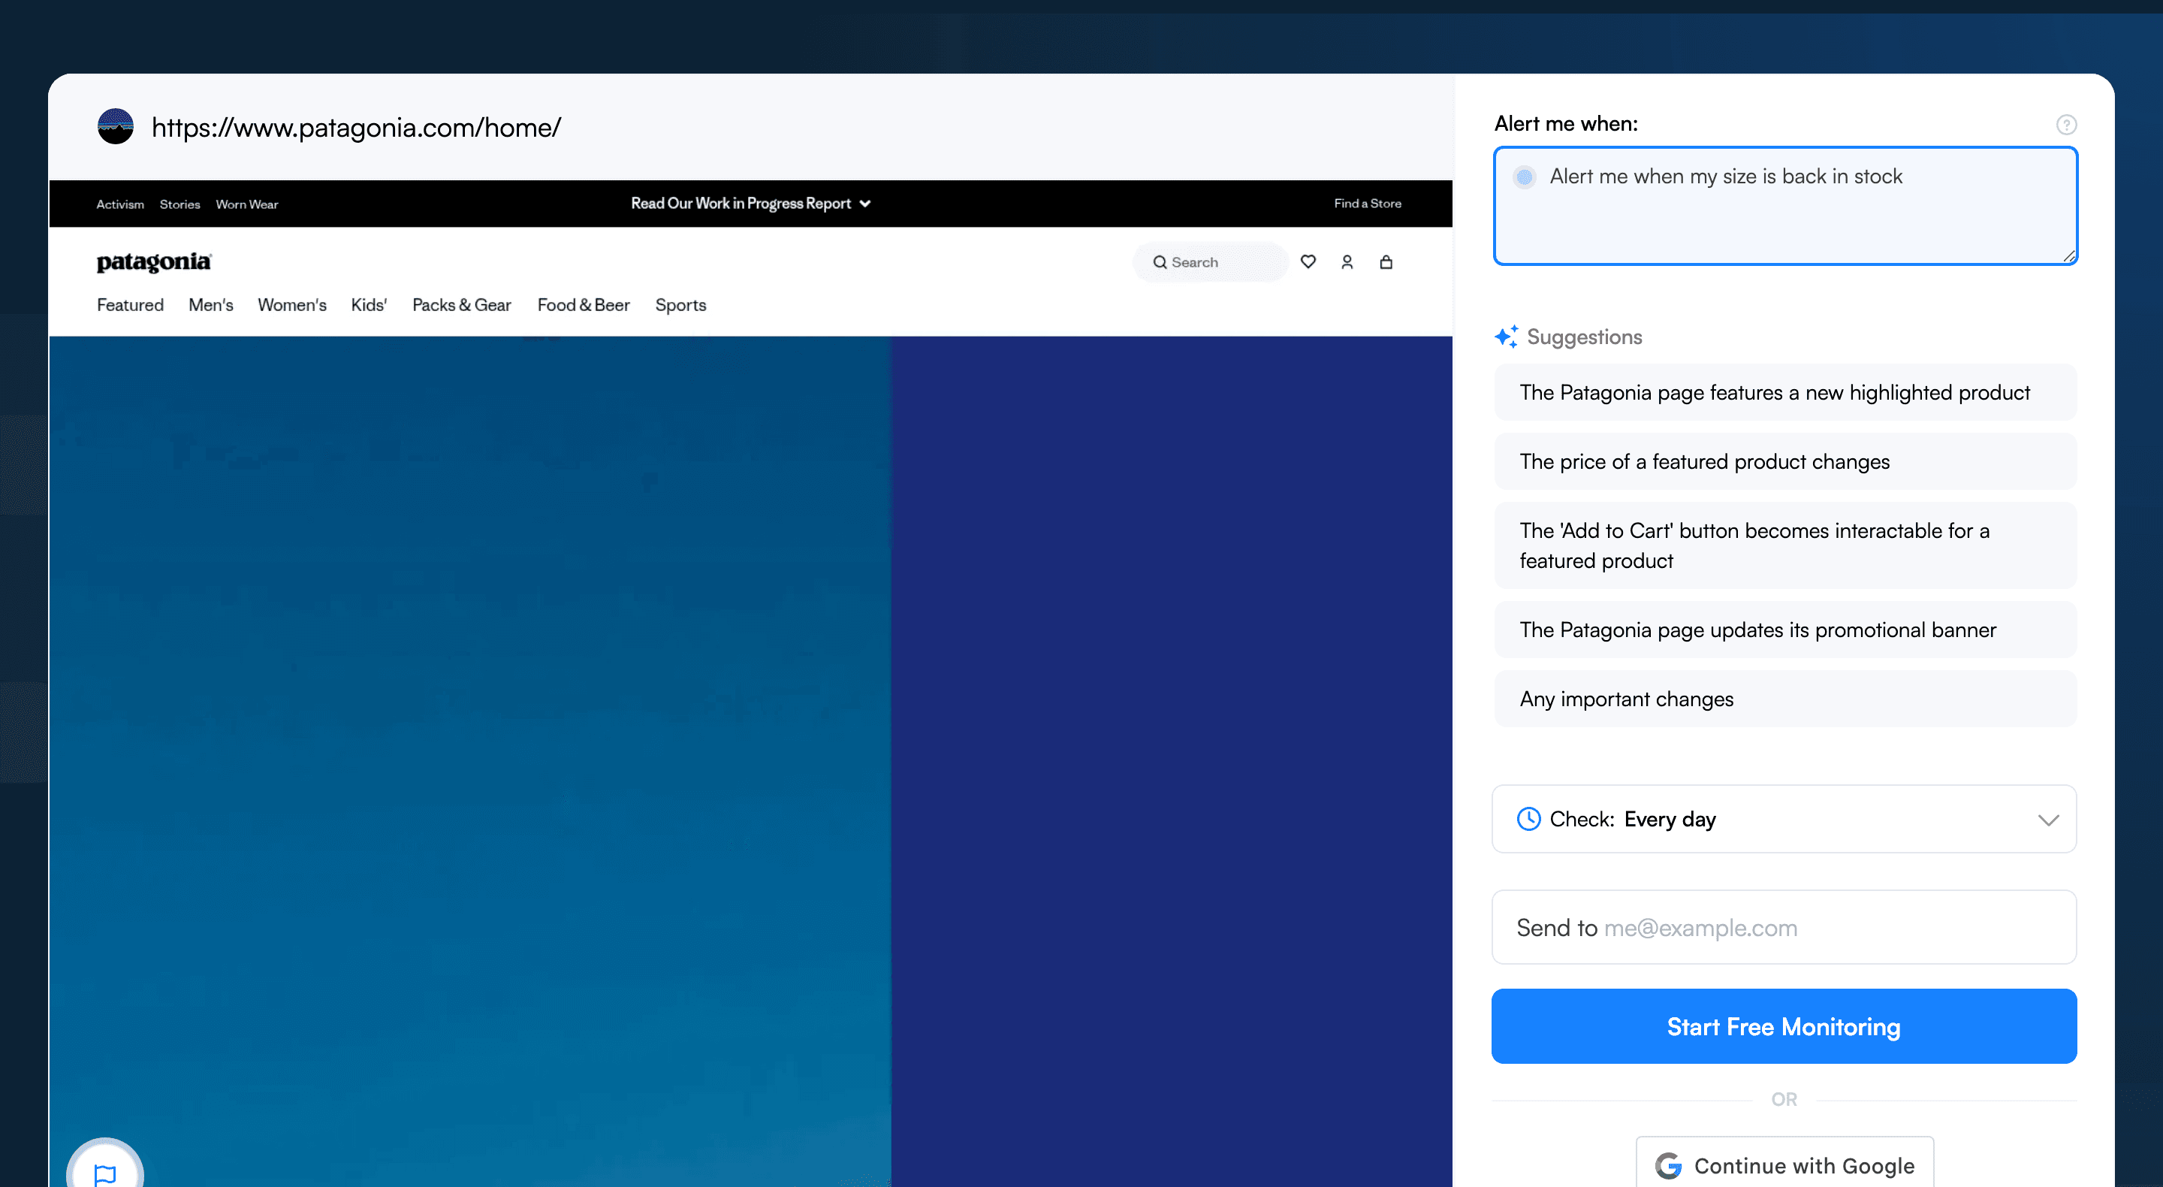Click the Alert me when: label
Viewport: 2163px width, 1187px height.
click(1565, 123)
